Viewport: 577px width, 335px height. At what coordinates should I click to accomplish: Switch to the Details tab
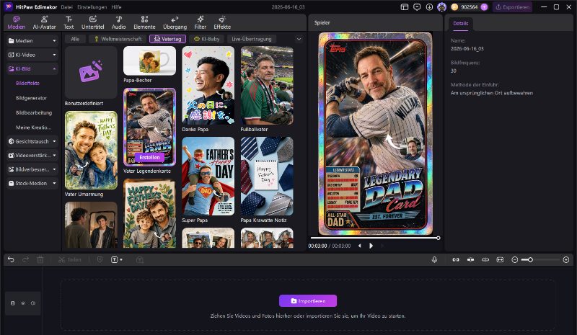[460, 24]
